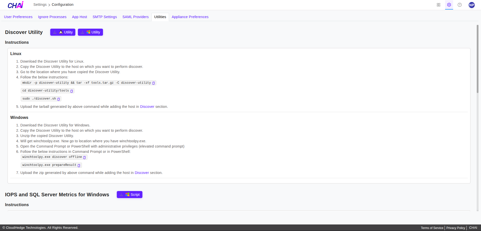This screenshot has width=481, height=231.
Task: Click the CHAI logo in the header
Action: click(x=16, y=5)
